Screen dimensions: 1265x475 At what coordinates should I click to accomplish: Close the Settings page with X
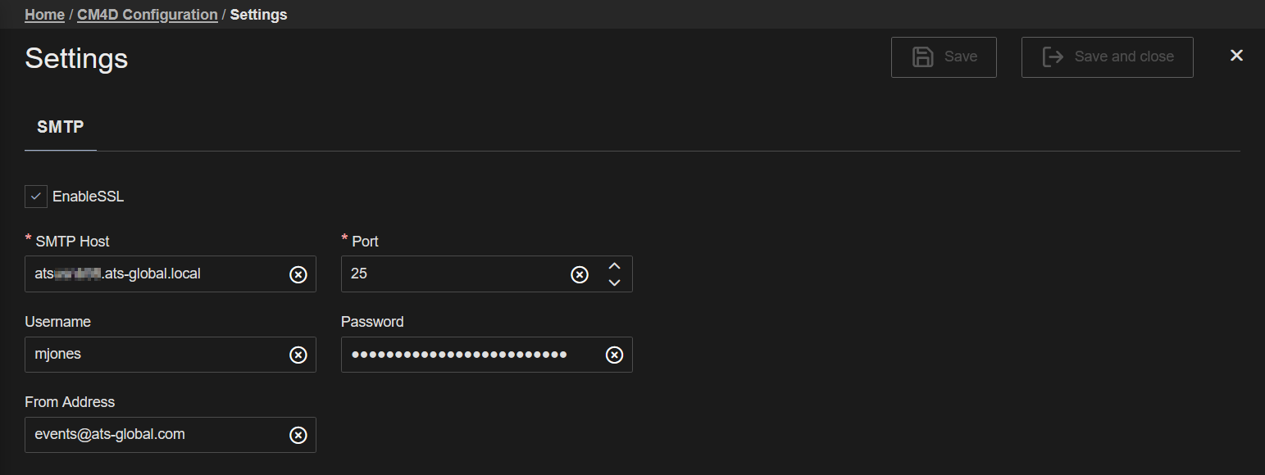(1236, 56)
